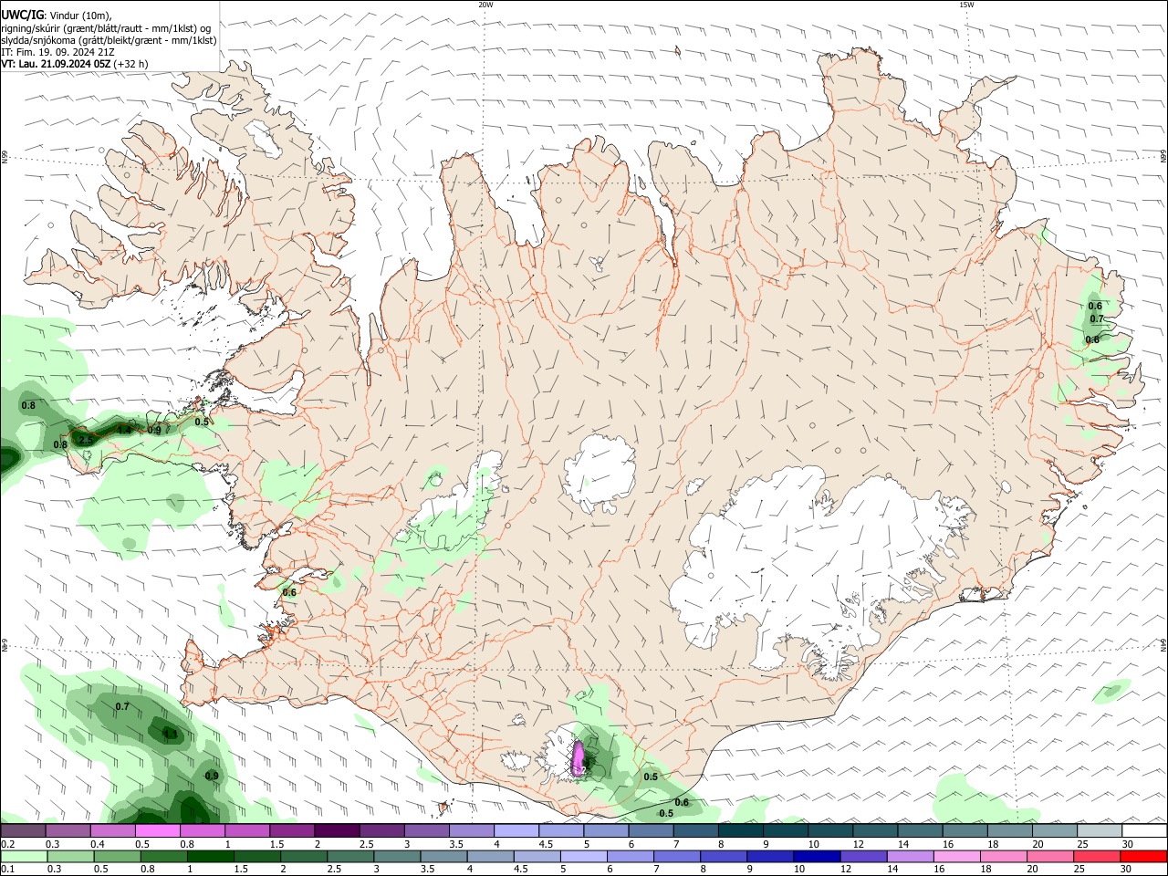
Task: Click the 1.5 label on the upper scale
Action: click(x=276, y=844)
